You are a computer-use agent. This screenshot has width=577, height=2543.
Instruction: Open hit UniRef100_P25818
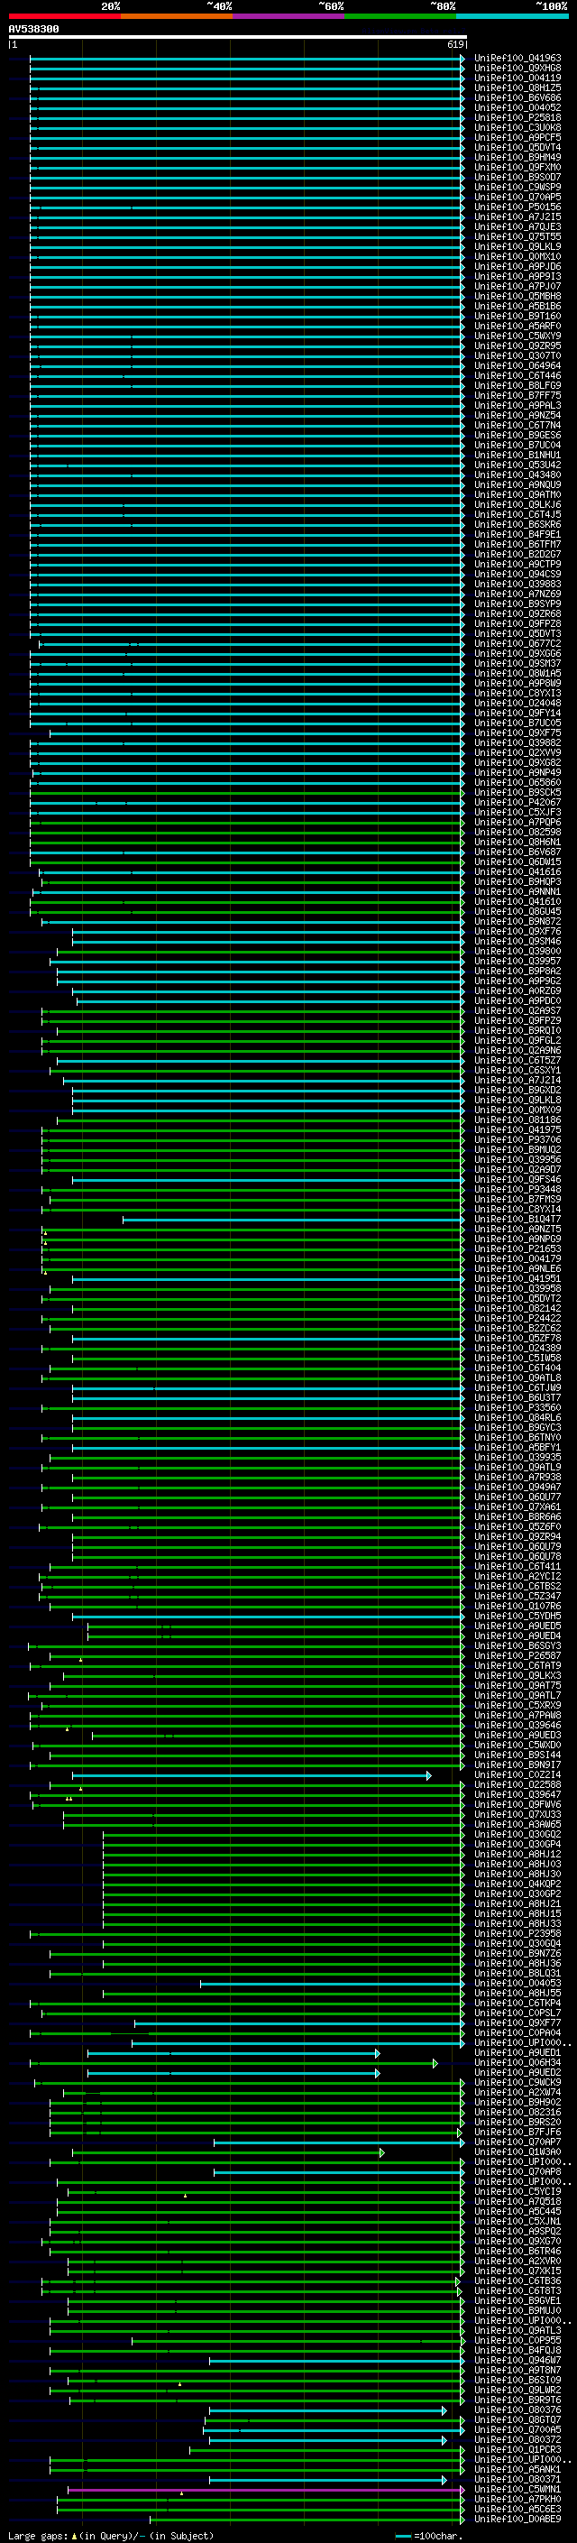pos(517,117)
